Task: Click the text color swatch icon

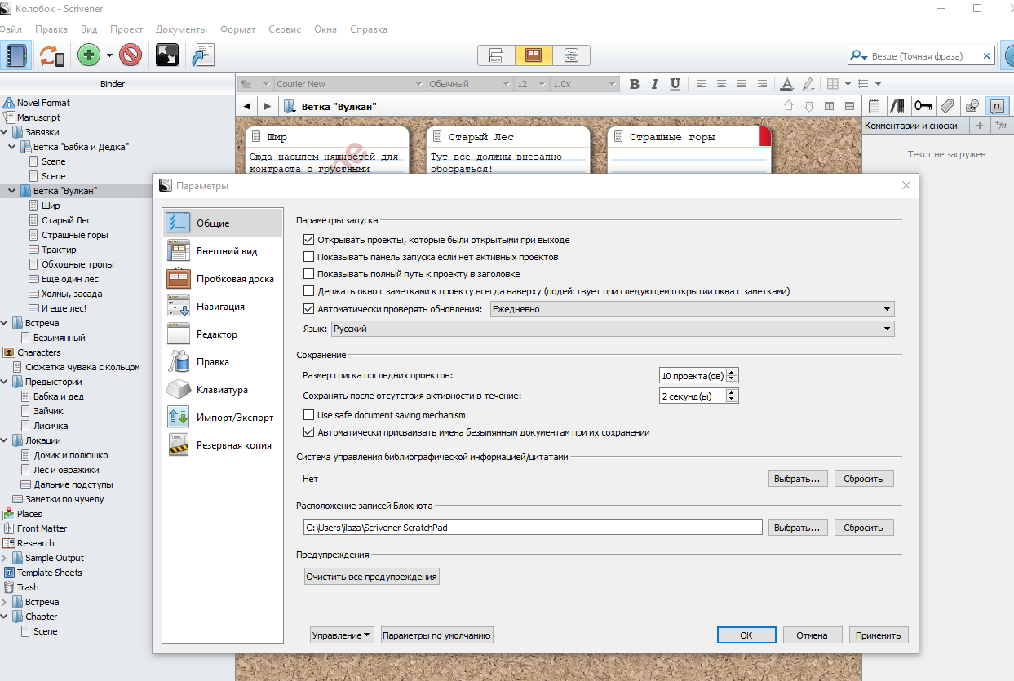Action: [x=786, y=84]
